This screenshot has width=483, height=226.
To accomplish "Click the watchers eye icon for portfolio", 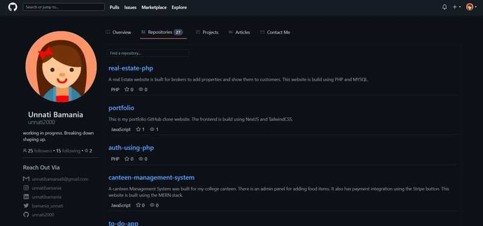I will click(152, 130).
